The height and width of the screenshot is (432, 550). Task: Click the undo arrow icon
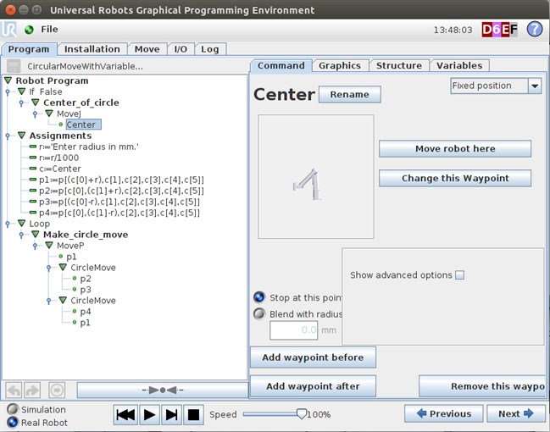tap(14, 390)
